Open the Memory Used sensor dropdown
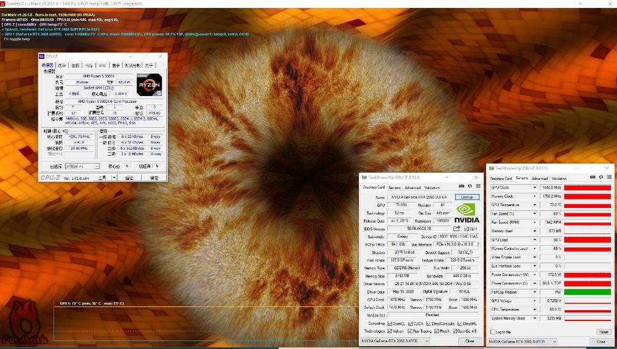 pyautogui.click(x=534, y=231)
